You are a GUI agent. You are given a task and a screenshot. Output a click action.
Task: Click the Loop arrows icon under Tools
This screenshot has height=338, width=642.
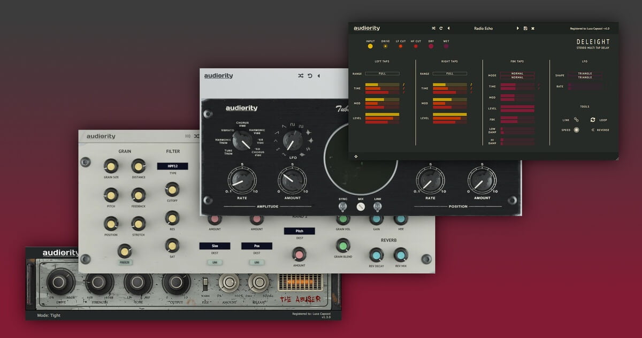(593, 120)
